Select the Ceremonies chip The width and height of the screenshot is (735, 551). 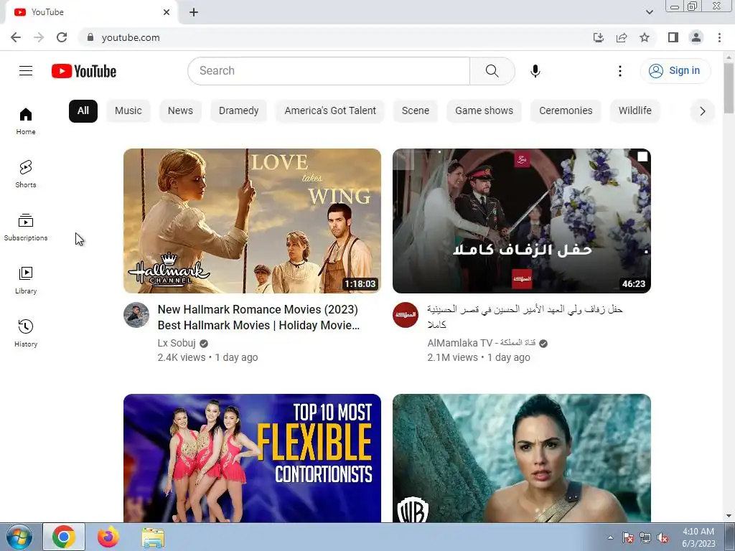pos(566,111)
